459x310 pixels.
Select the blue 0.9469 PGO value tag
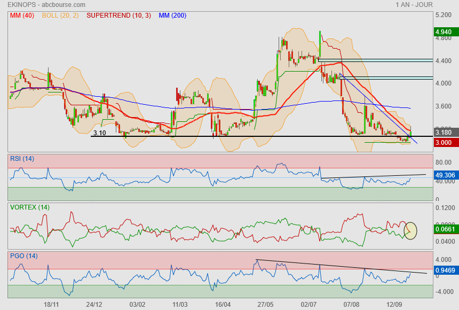coord(445,270)
